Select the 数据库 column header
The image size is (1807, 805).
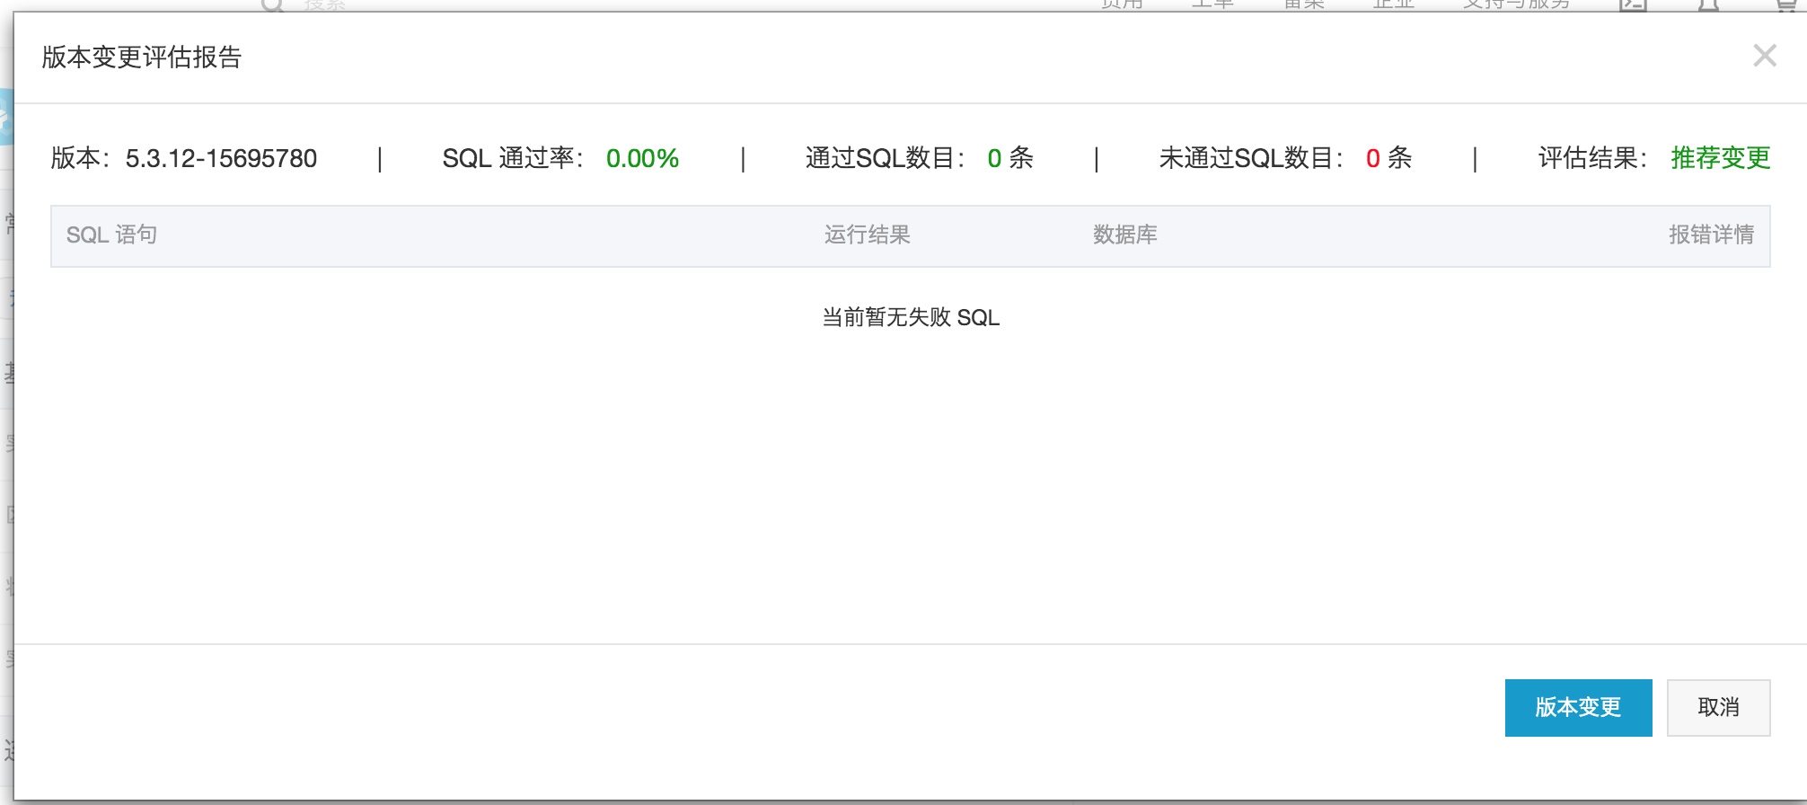1125,234
